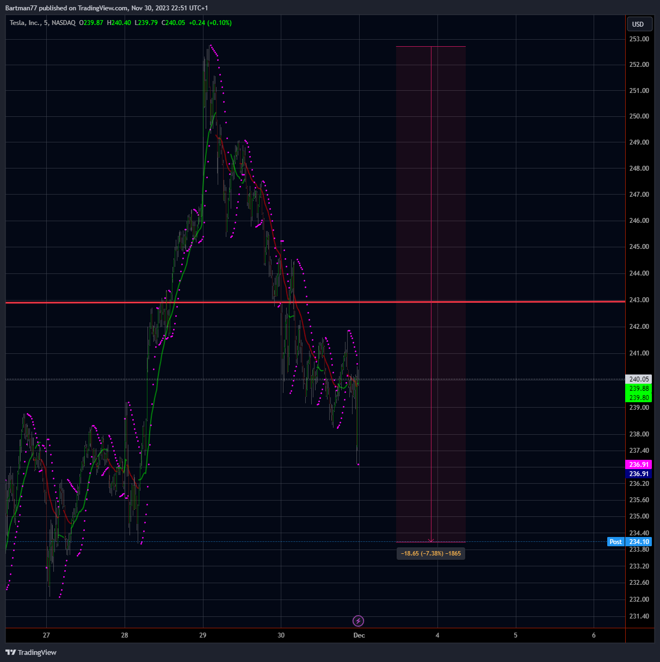Click the +0.24 (+0.10%) change value
Viewport: 660px width, 662px height.
(210, 23)
